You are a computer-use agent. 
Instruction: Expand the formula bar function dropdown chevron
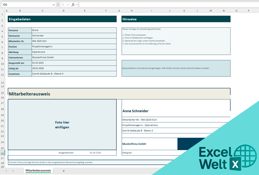pyautogui.click(x=77, y=5)
